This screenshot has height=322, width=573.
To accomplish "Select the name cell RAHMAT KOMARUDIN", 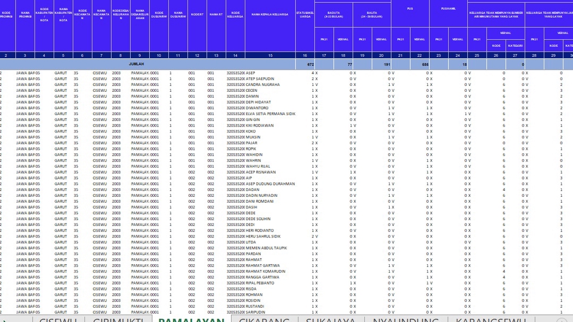I will (x=266, y=272).
